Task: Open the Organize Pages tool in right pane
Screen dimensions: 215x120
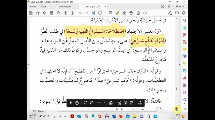Action: point(184,35)
